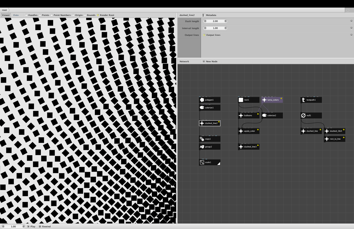This screenshot has height=229, width=354.
Task: Click the frame number field
Action: [13, 227]
